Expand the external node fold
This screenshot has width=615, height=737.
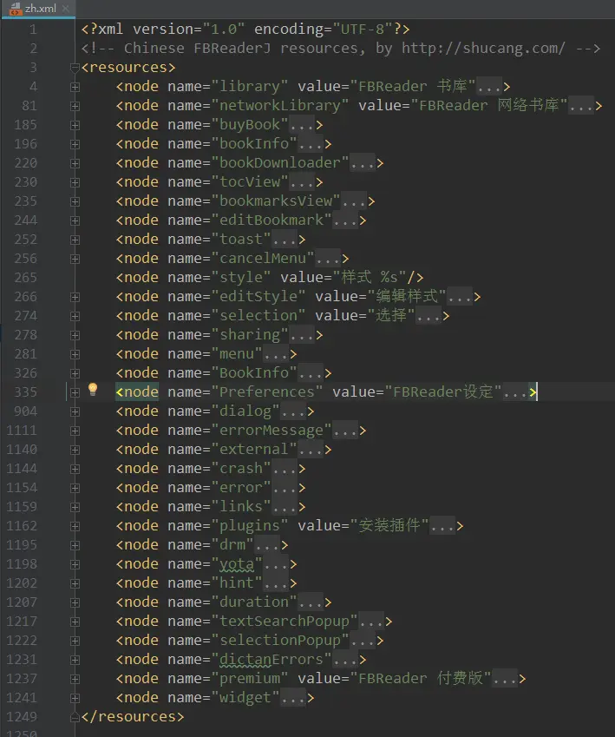point(75,450)
